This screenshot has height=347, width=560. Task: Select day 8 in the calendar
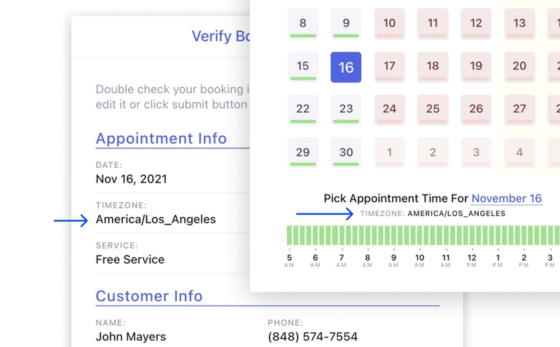click(302, 24)
